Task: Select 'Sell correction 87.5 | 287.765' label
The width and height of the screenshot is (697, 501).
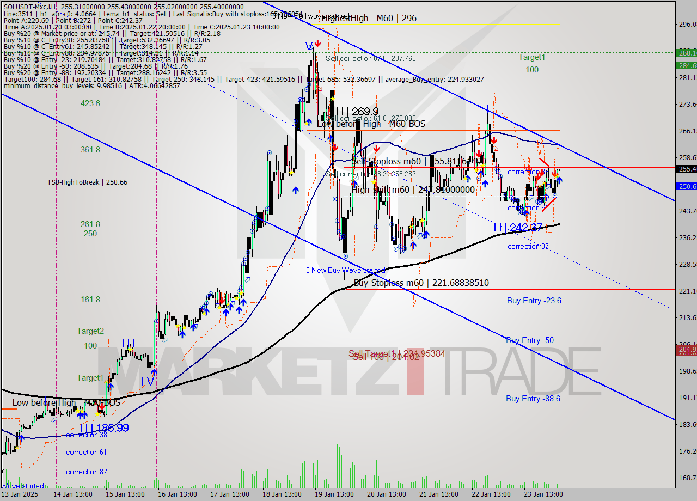Action: [x=371, y=58]
